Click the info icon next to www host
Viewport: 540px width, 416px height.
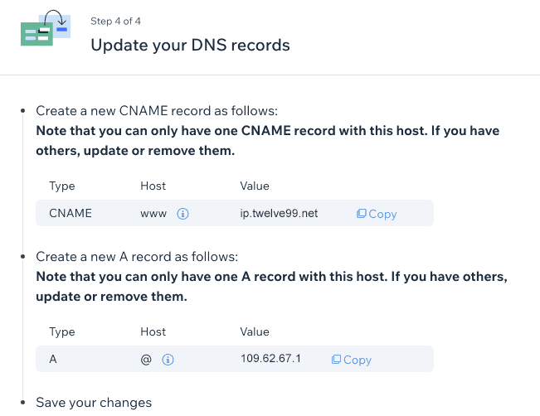coord(182,214)
